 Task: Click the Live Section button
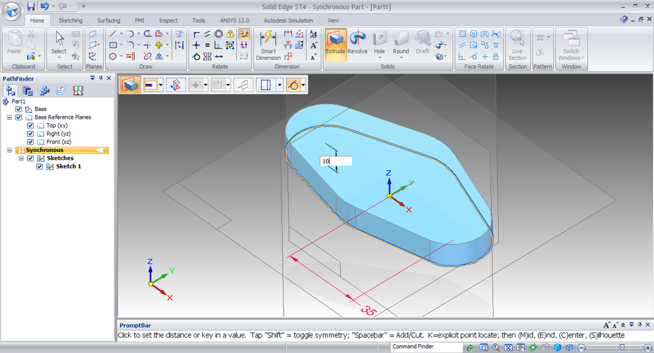tap(517, 45)
